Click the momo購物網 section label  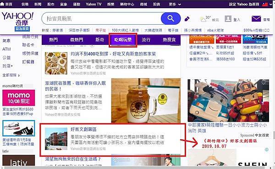[12, 86]
